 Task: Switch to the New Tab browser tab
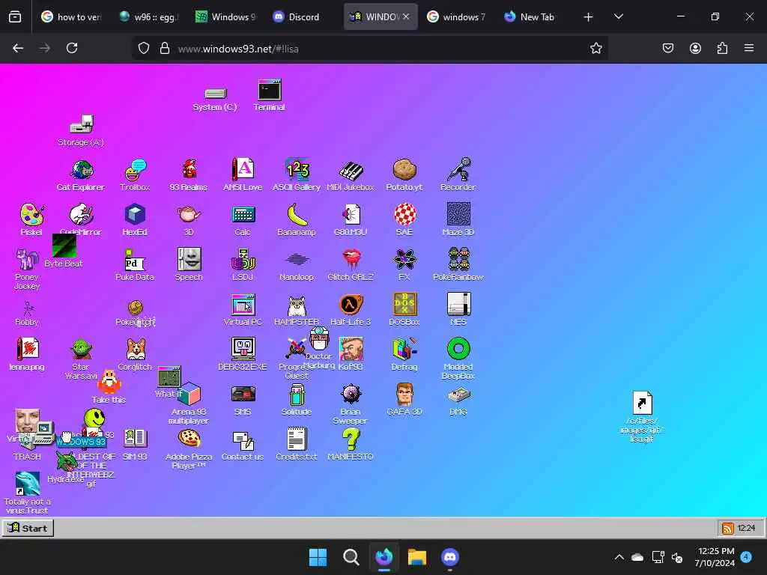(x=530, y=16)
